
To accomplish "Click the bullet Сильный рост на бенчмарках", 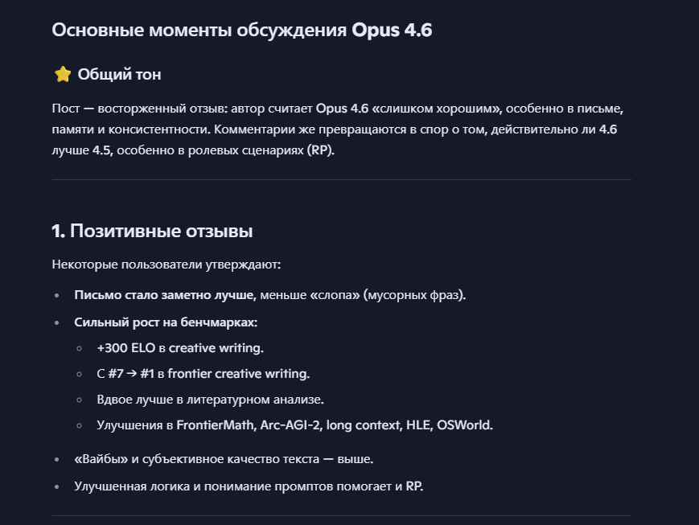I will coord(166,322).
